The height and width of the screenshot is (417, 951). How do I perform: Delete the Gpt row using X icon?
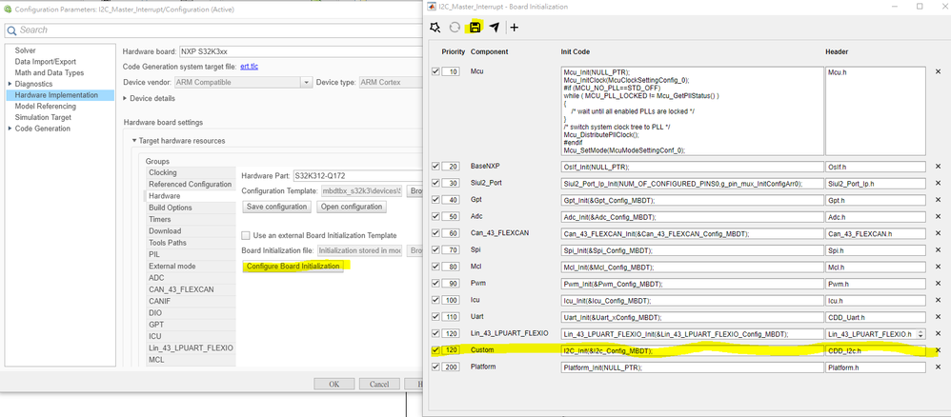(938, 200)
